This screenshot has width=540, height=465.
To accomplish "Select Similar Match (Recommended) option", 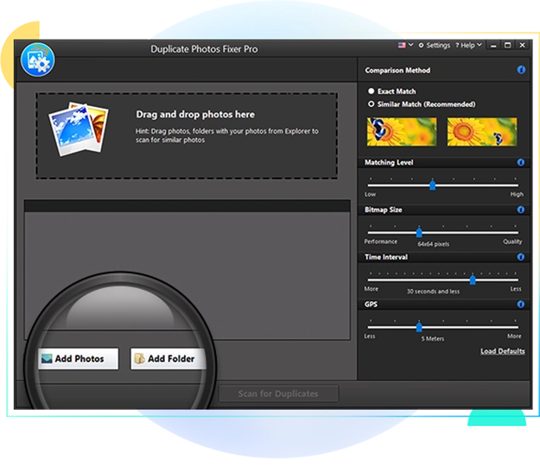I will pyautogui.click(x=422, y=104).
